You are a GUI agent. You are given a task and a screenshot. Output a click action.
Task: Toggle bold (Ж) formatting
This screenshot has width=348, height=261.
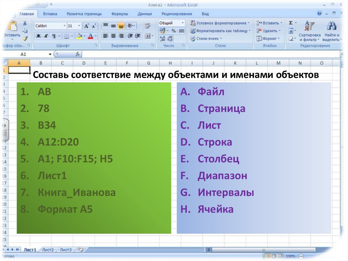tap(38, 36)
